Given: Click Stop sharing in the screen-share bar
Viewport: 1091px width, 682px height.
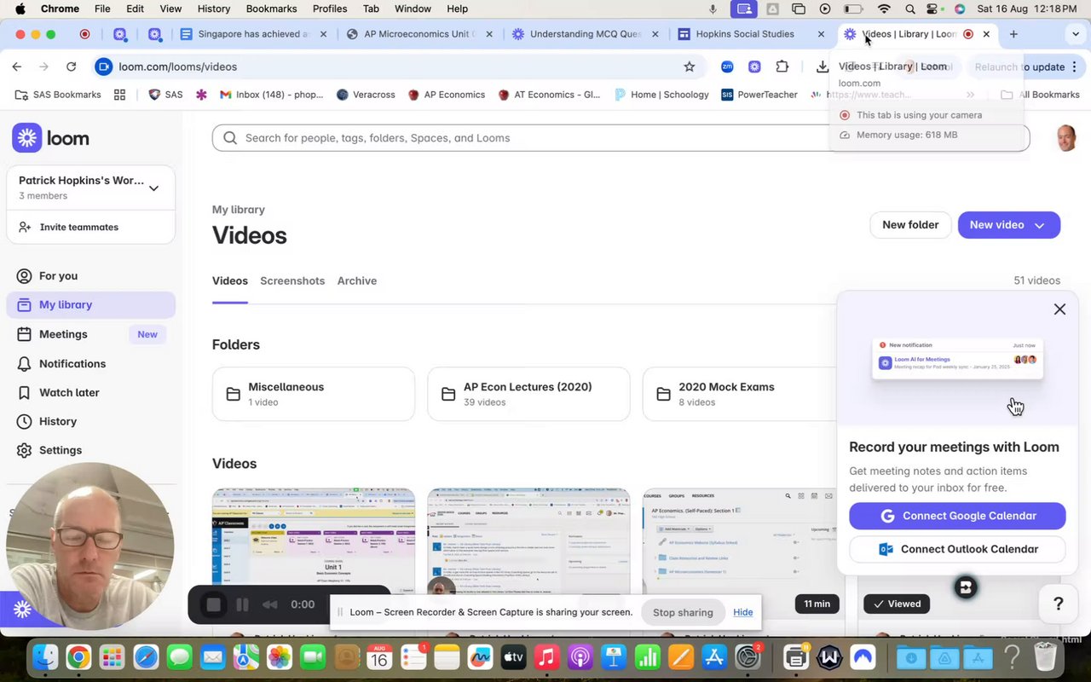Looking at the screenshot, I should pos(683,612).
